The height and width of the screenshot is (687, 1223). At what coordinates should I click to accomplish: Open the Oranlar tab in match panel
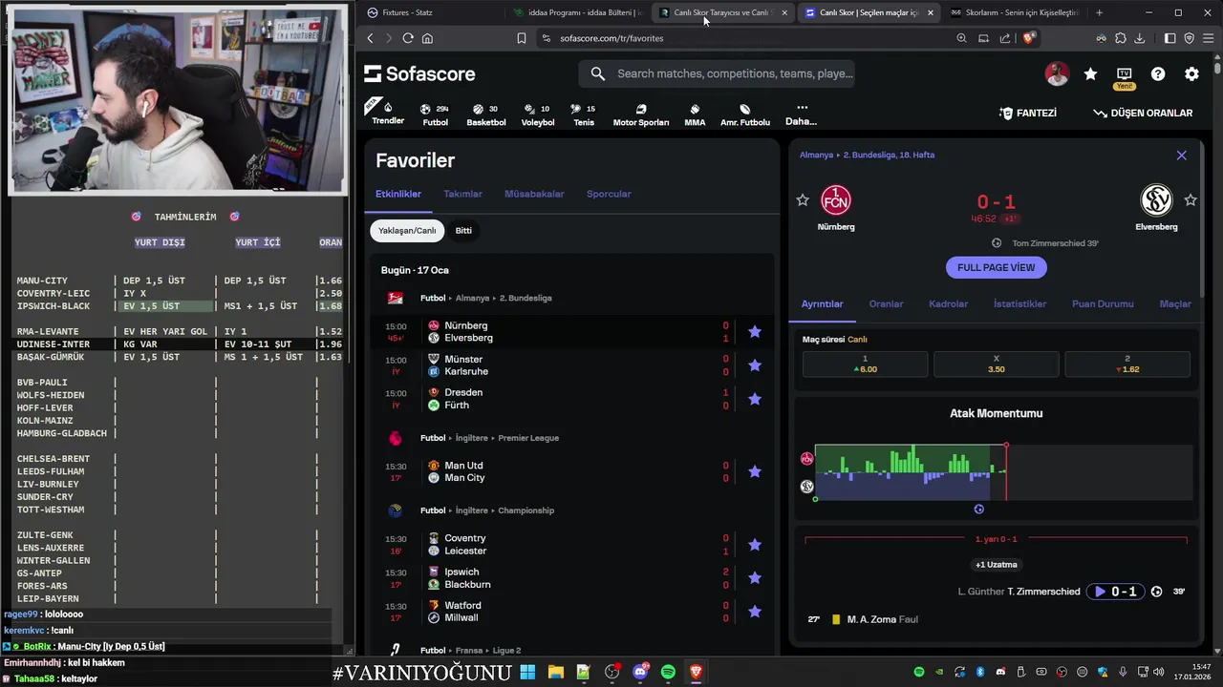(886, 303)
